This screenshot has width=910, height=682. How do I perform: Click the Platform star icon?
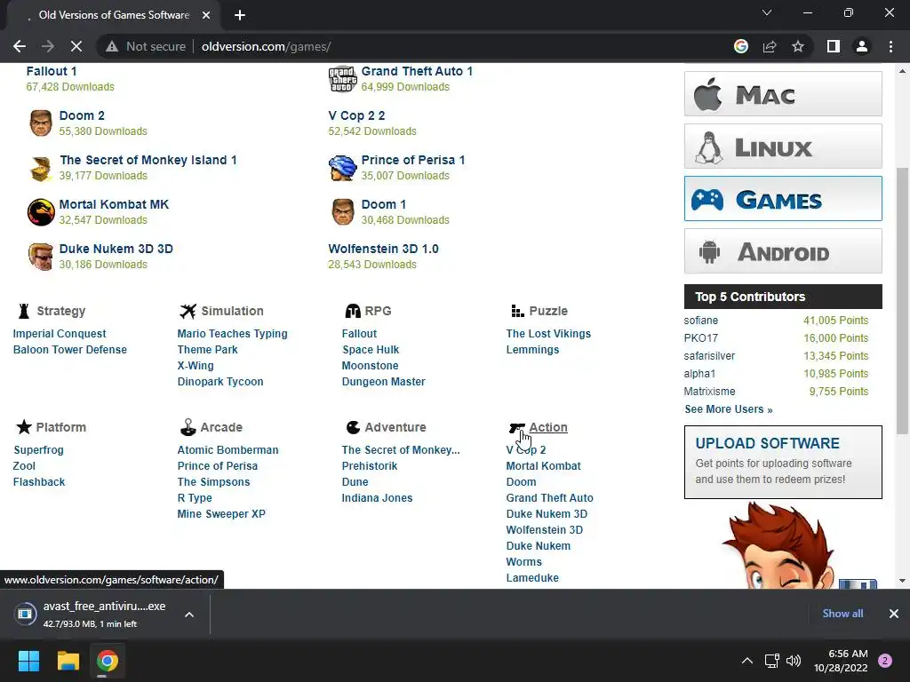[24, 427]
